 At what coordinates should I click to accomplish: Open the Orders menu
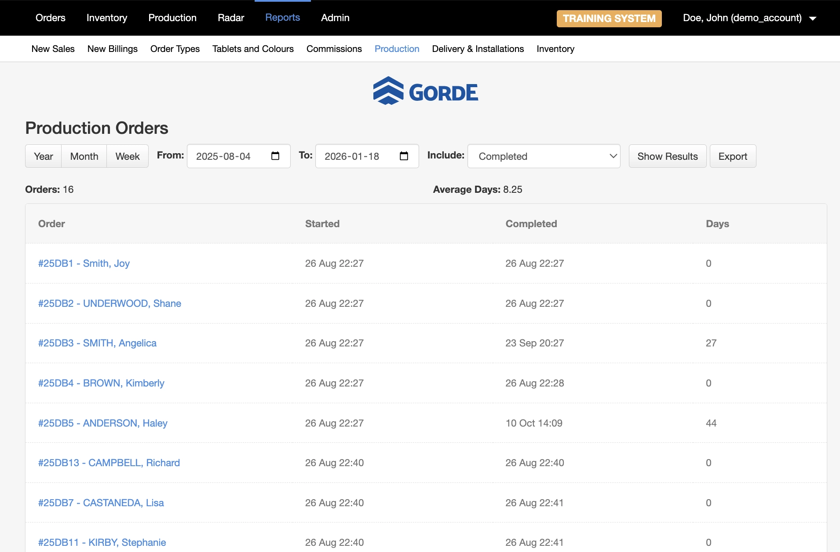click(x=51, y=18)
